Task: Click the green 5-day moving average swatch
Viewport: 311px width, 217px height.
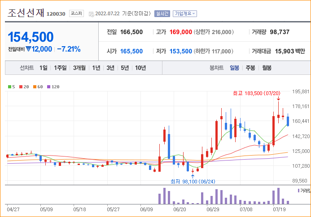Action: (9, 87)
